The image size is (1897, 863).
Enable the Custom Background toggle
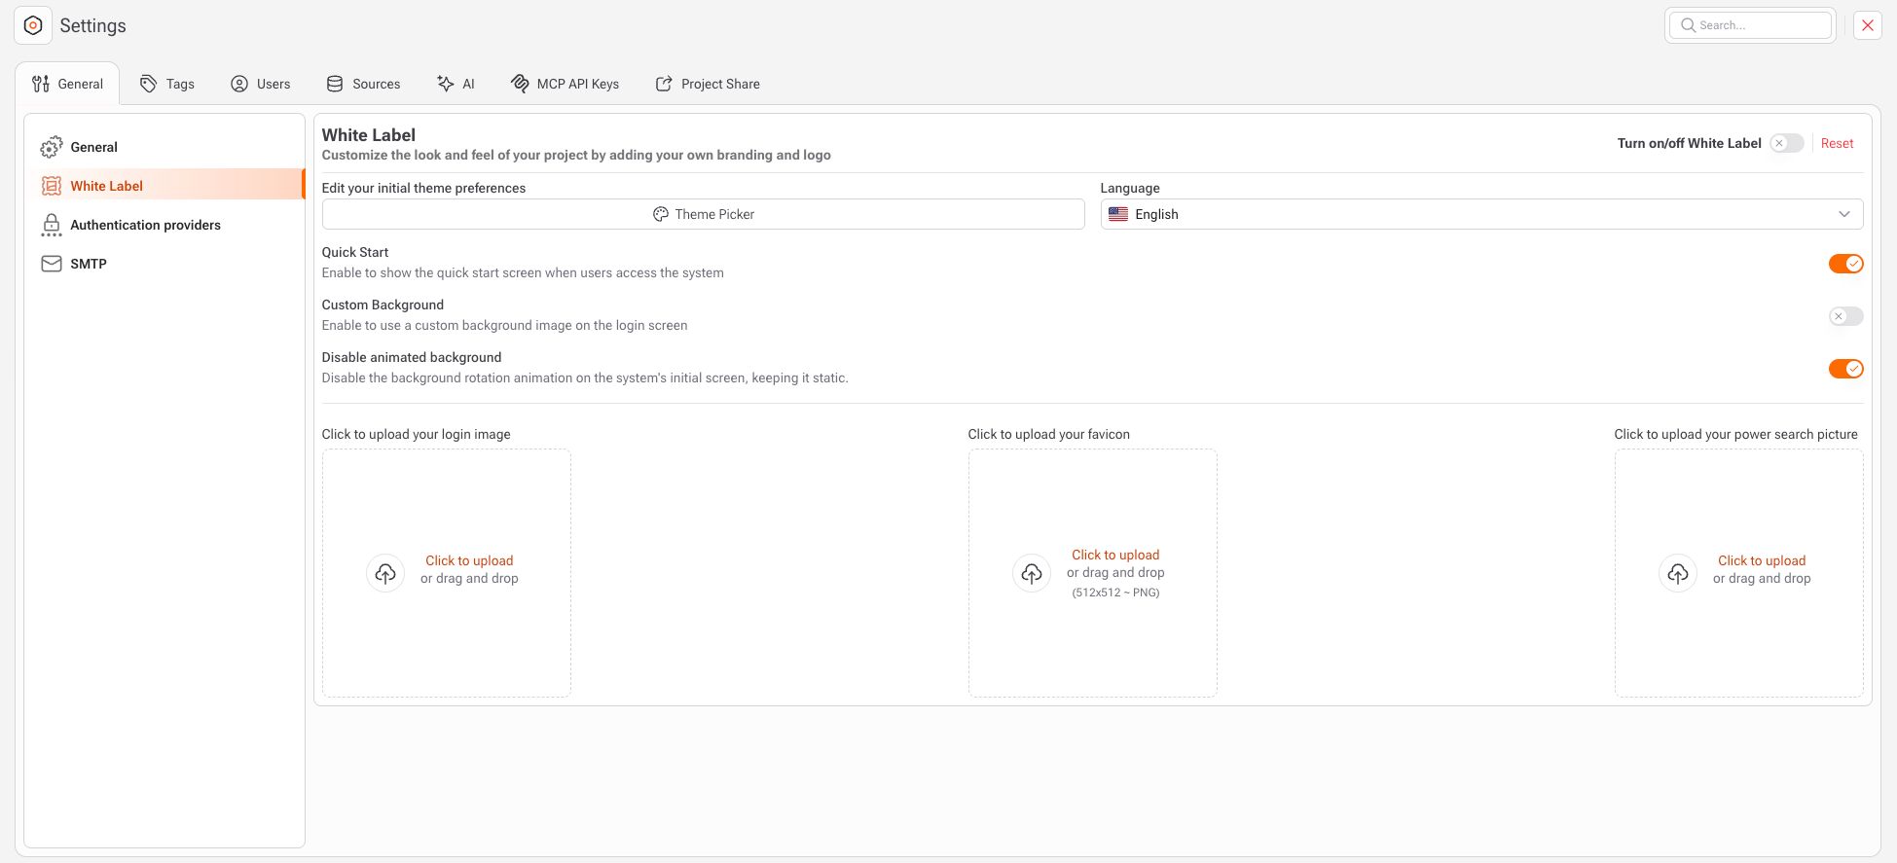point(1845,316)
